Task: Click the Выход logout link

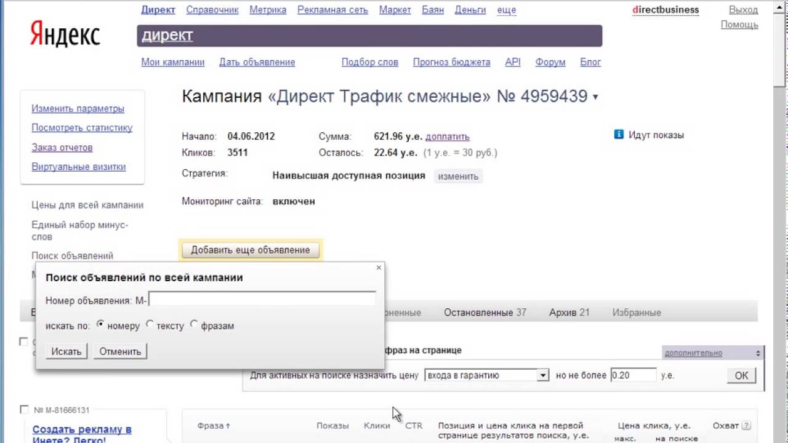Action: [744, 10]
